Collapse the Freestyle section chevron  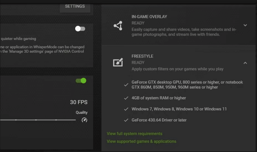tap(245, 63)
